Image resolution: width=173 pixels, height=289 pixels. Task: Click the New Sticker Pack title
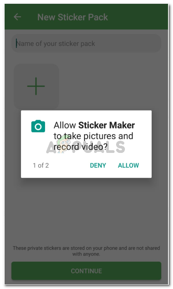pyautogui.click(x=73, y=17)
